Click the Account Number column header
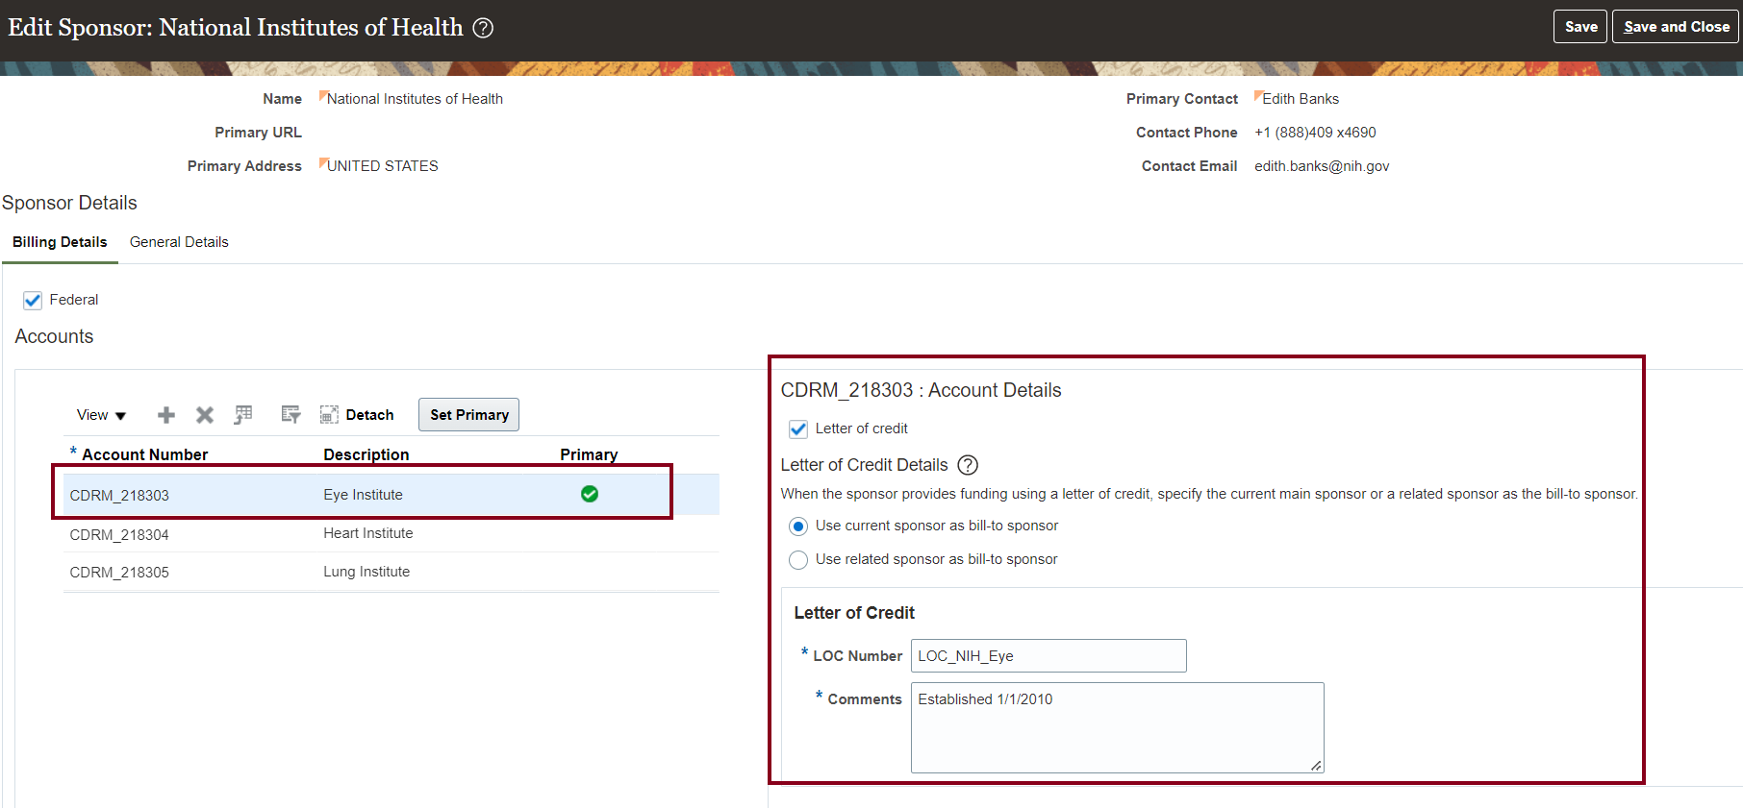 pos(144,454)
